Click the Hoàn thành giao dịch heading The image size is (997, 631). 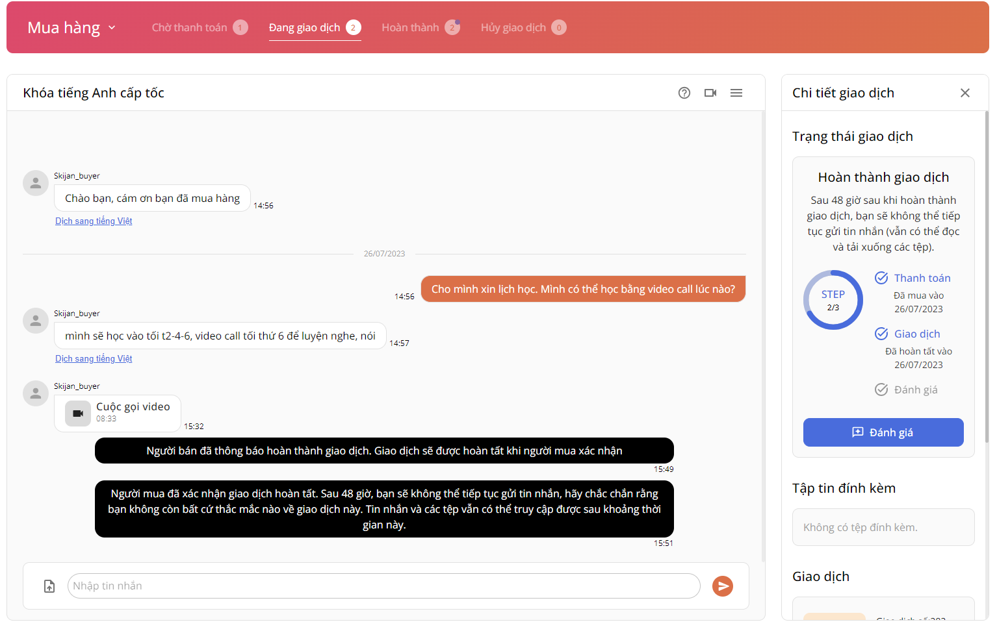coord(883,177)
